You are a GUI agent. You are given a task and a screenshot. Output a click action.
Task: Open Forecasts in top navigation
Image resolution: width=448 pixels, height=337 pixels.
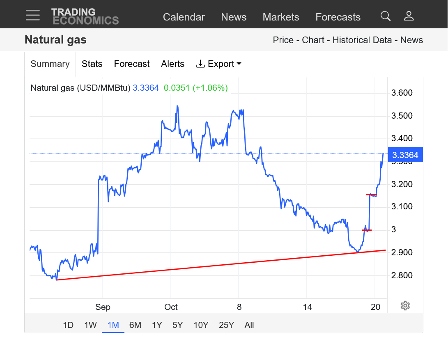338,17
